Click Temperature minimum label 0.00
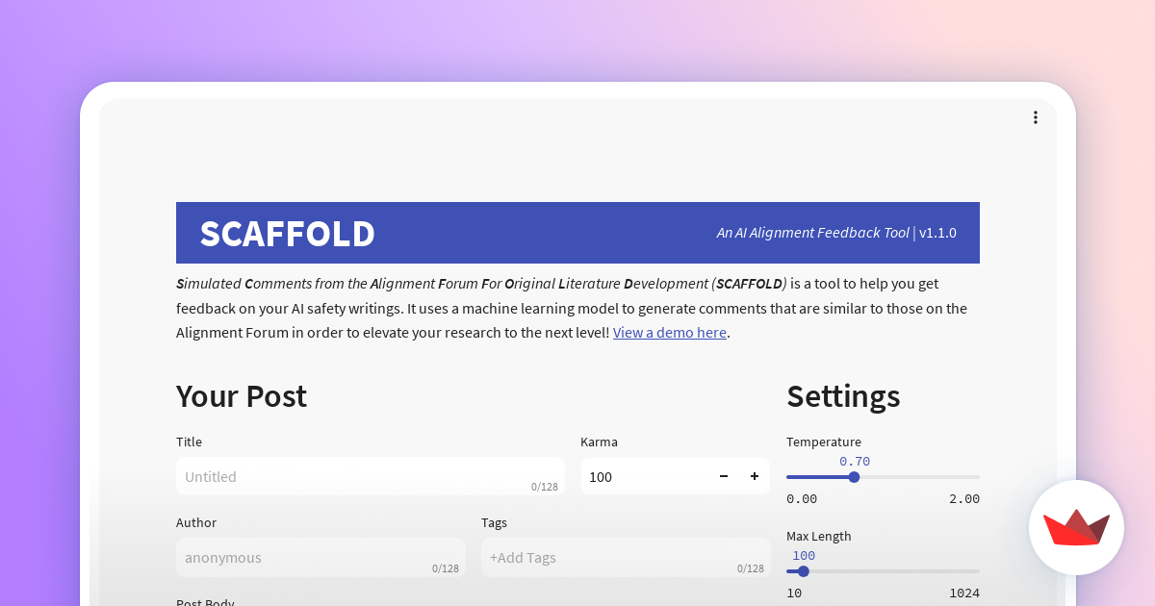Screen dimensions: 1155x606 [802, 498]
